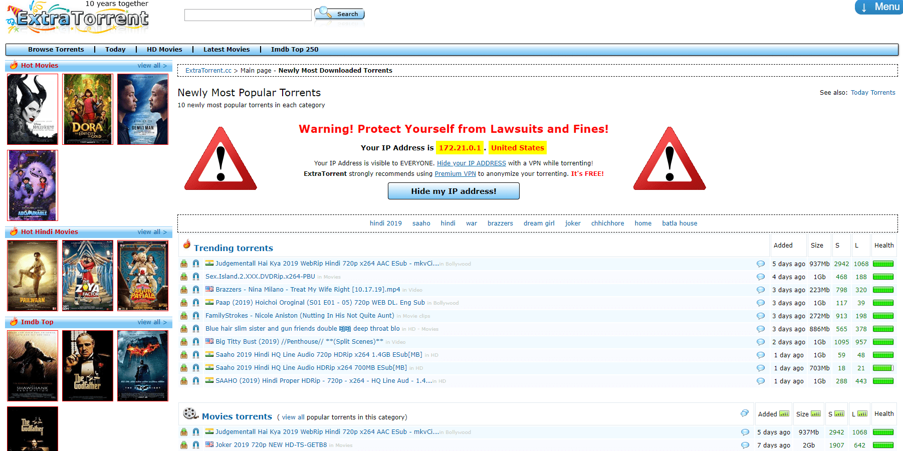This screenshot has height=451, width=903.
Task: Click magnet icon for Paap (2019) Hoichoi row
Action: coord(196,303)
